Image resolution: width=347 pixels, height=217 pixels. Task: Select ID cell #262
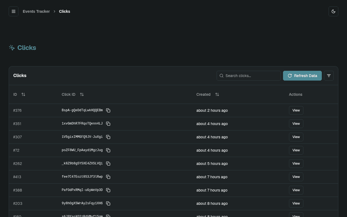tap(18, 164)
